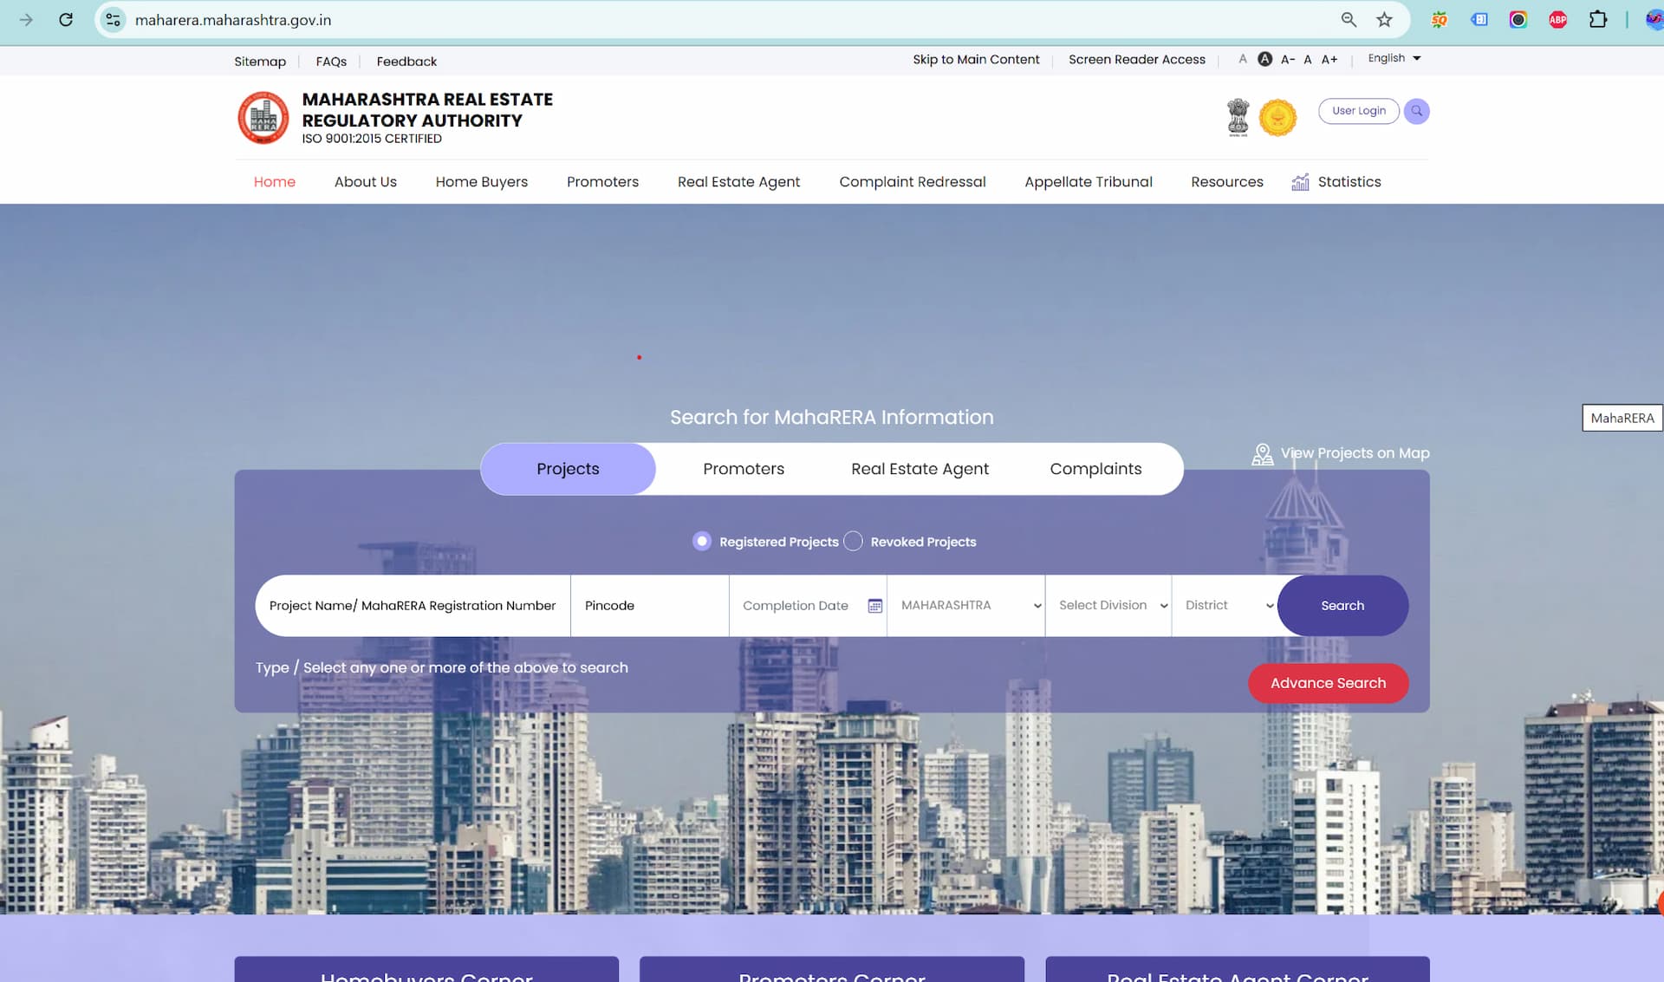Click the orange 50 extension icon
This screenshot has height=982, width=1664.
click(1439, 19)
